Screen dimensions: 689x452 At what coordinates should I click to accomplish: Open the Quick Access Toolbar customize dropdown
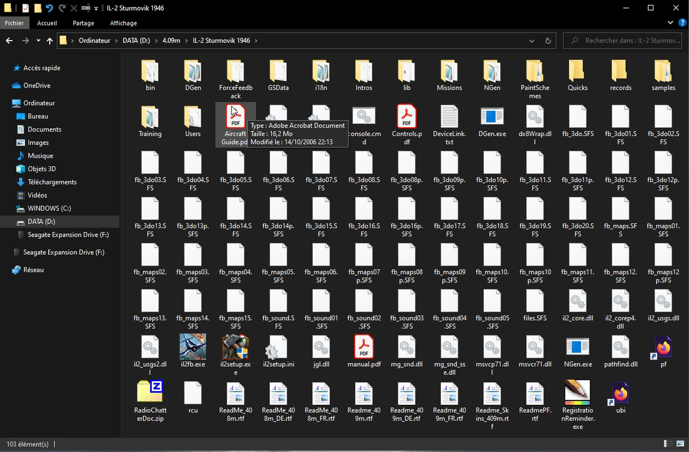pos(96,8)
